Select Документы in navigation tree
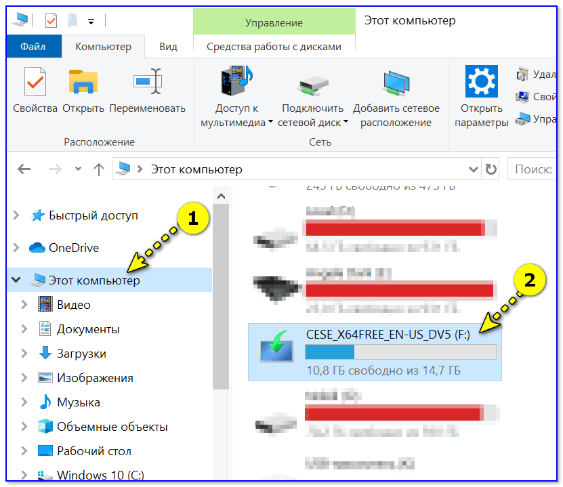This screenshot has height=487, width=563. pyautogui.click(x=88, y=329)
